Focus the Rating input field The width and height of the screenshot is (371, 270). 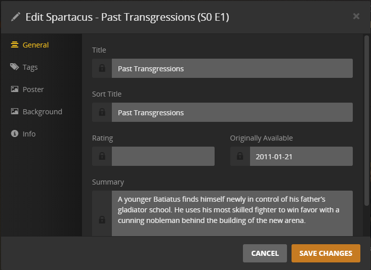click(163, 156)
